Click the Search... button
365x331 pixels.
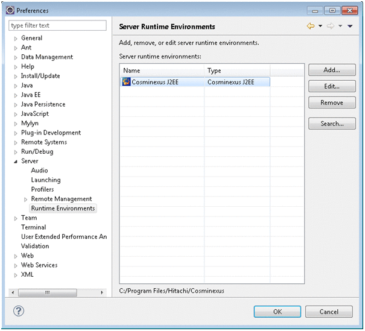(x=332, y=124)
